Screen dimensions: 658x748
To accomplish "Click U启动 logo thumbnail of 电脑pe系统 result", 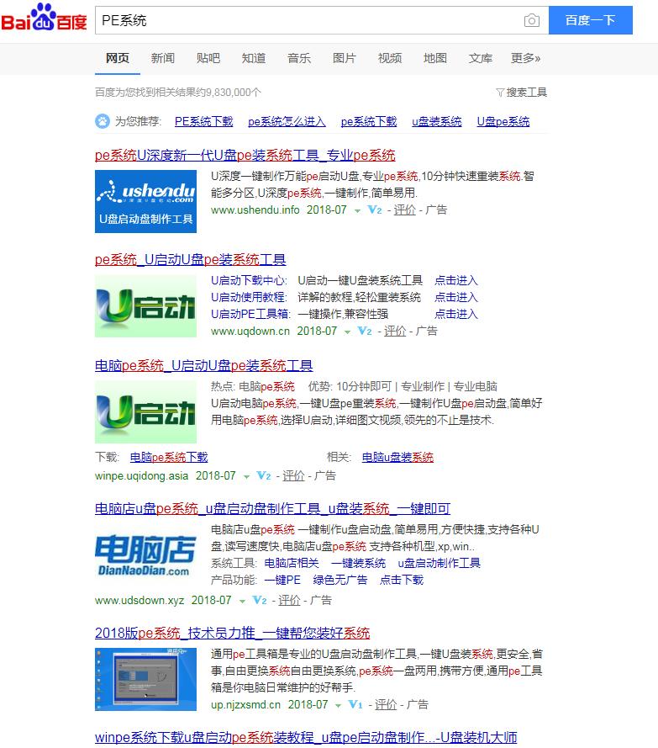I will tap(145, 412).
